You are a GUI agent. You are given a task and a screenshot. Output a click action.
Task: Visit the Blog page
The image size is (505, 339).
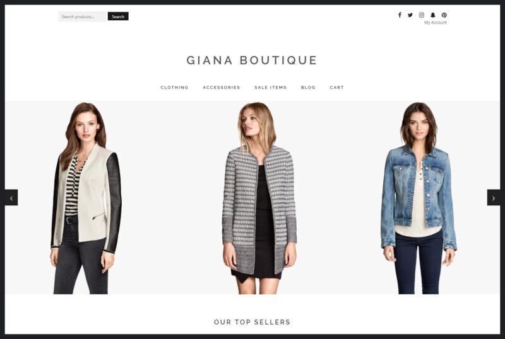(x=308, y=88)
